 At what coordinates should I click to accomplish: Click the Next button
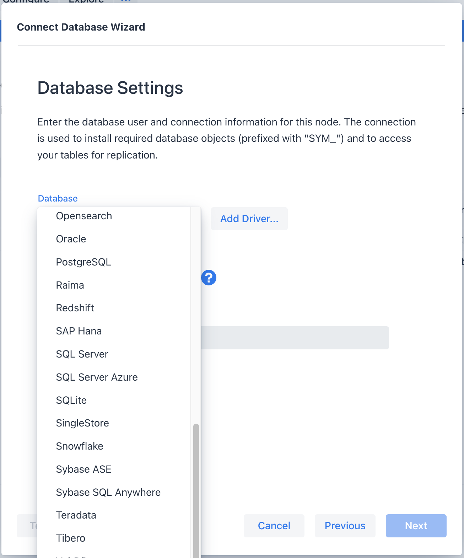coord(416,526)
